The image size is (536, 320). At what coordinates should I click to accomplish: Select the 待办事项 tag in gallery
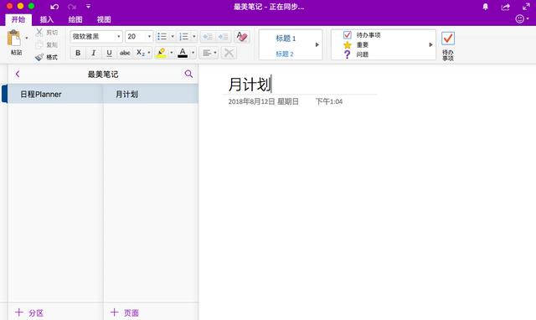pyautogui.click(x=363, y=35)
